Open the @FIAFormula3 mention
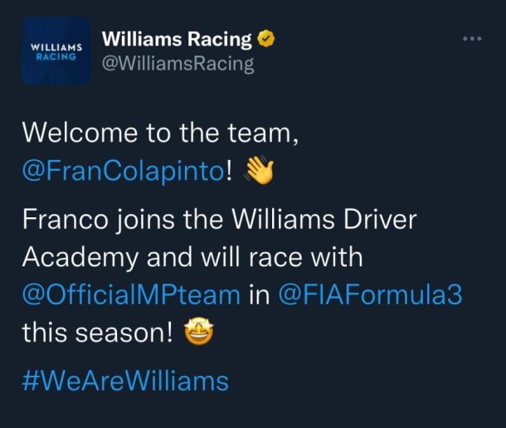506x428 pixels. click(x=370, y=294)
